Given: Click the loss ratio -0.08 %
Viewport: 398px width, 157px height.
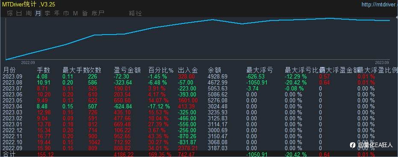Looking at the screenshot, I should click(294, 88).
